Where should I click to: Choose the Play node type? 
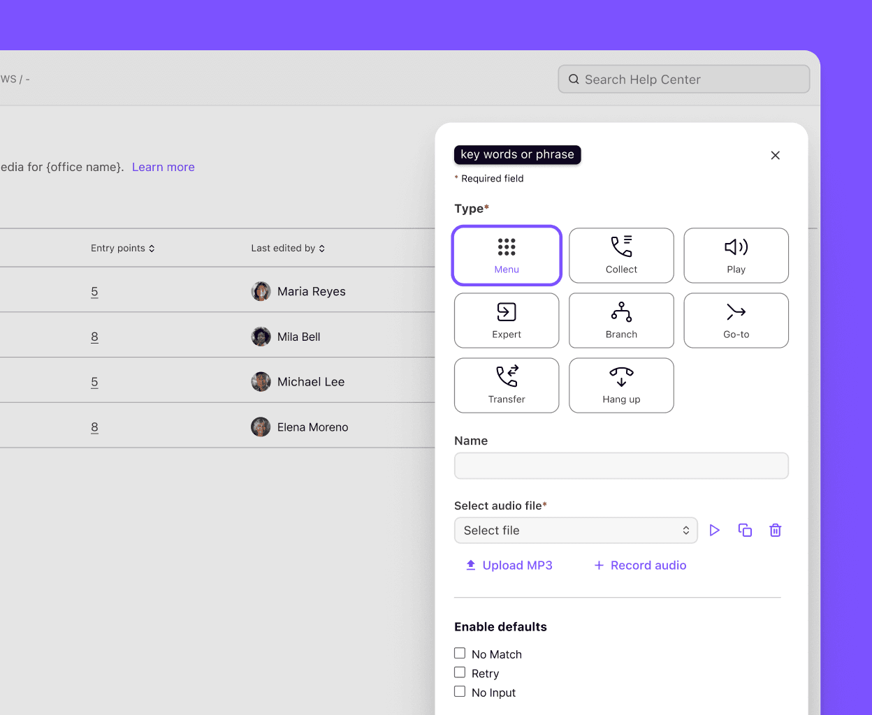[x=736, y=255]
